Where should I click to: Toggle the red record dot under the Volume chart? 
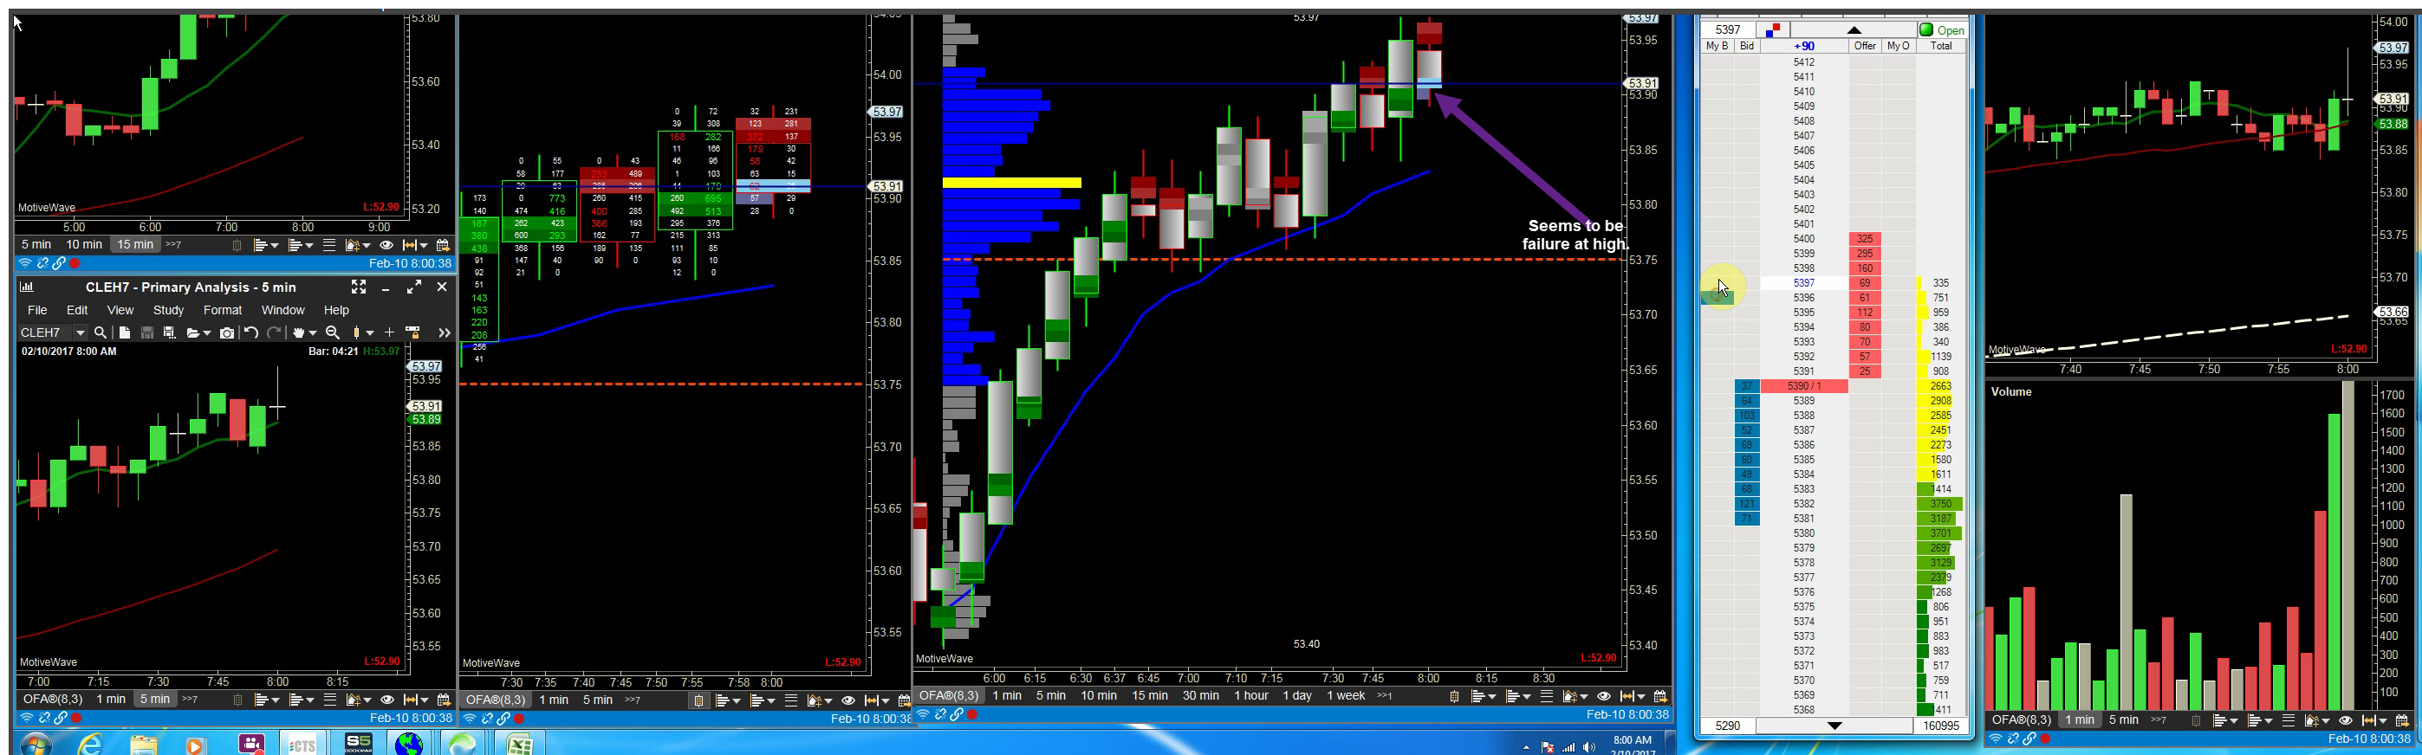2045,739
